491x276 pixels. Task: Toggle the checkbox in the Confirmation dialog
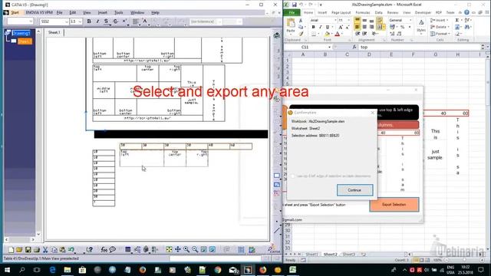point(293,176)
